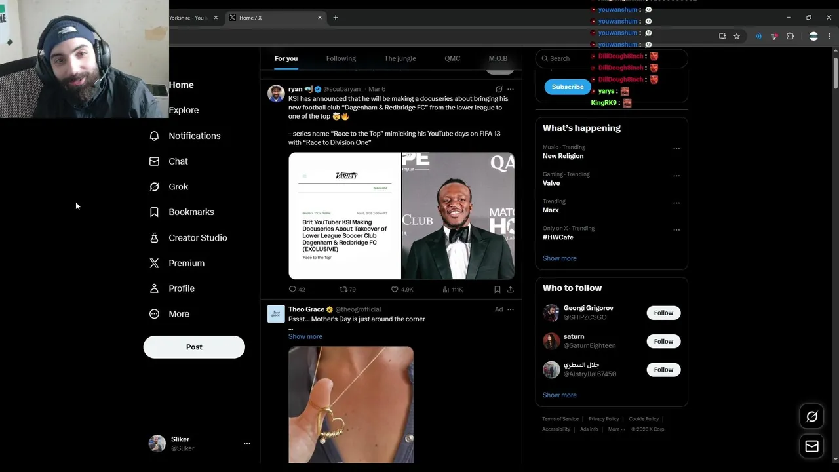Bookmark ryan's KSI post
The height and width of the screenshot is (472, 839).
498,289
